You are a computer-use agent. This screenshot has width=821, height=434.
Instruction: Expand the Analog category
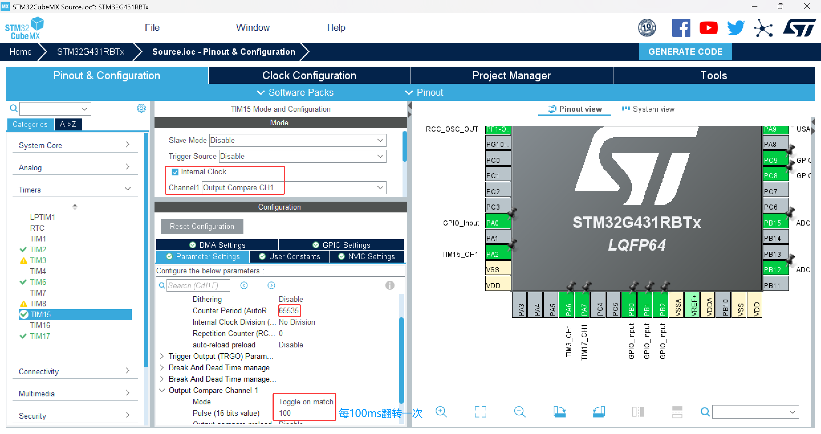pyautogui.click(x=75, y=167)
